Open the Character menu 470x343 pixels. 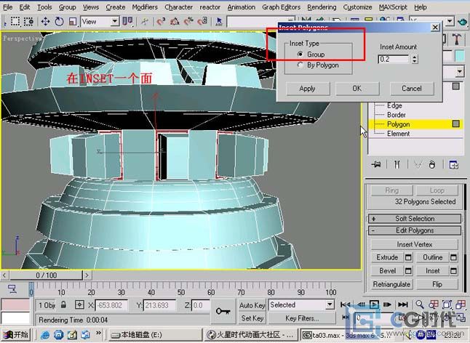(x=179, y=7)
